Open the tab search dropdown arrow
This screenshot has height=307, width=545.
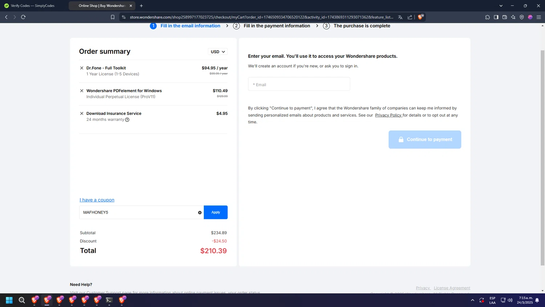click(501, 6)
